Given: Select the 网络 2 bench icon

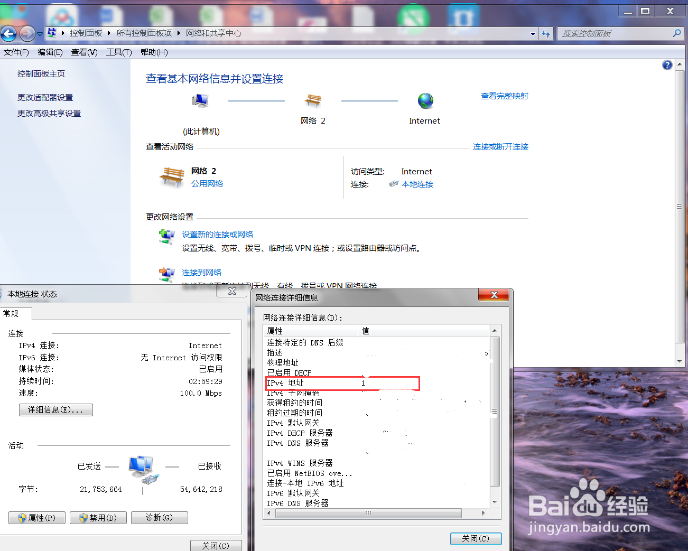Looking at the screenshot, I should pyautogui.click(x=313, y=101).
